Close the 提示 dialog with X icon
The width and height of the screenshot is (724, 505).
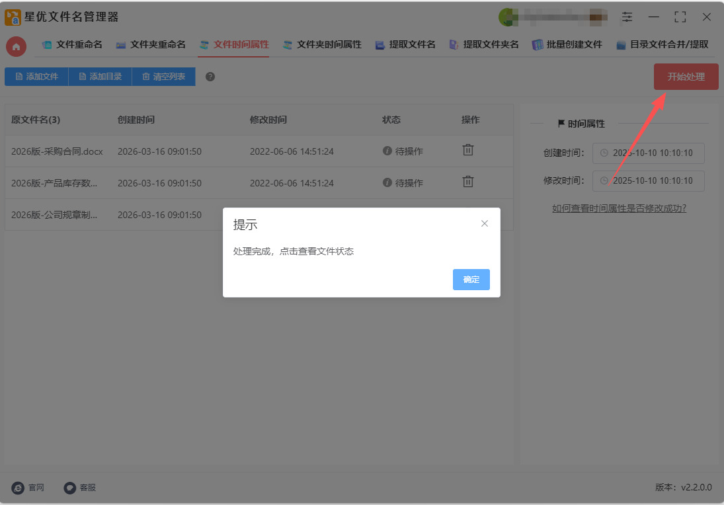(x=485, y=223)
